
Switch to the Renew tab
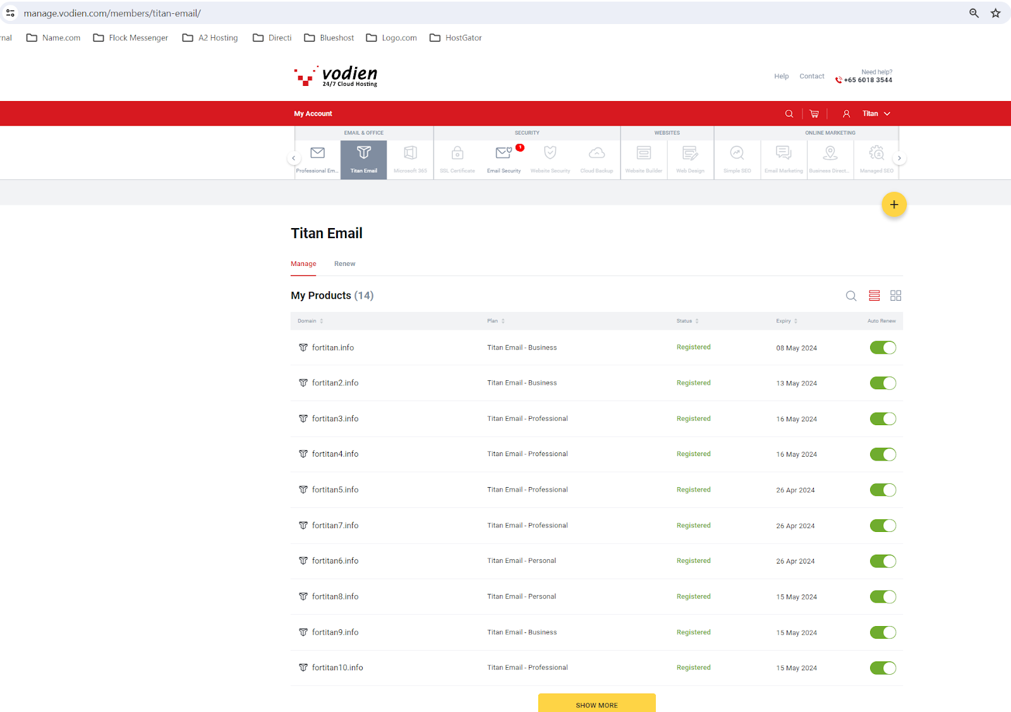[344, 264]
